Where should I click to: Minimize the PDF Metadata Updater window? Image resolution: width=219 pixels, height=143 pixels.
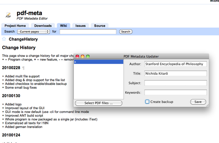click(x=82, y=56)
